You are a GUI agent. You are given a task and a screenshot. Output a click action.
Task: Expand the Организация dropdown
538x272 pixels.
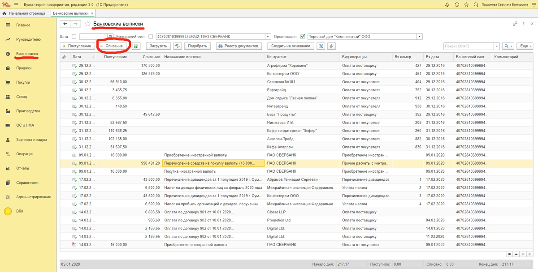[420, 37]
